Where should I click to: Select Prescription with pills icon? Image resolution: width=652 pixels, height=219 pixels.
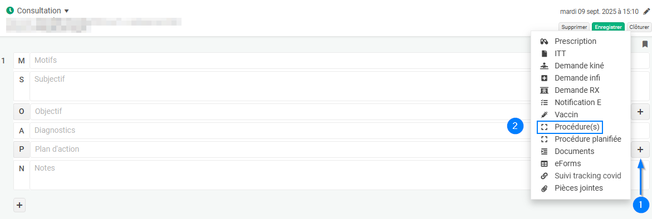point(576,42)
